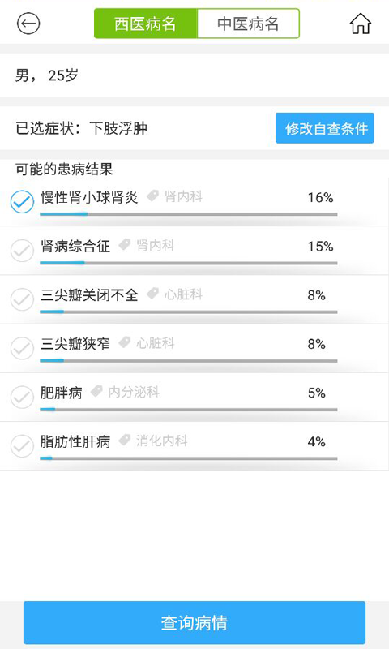Image resolution: width=389 pixels, height=649 pixels.
Task: Go to home via house icon
Action: pyautogui.click(x=361, y=24)
